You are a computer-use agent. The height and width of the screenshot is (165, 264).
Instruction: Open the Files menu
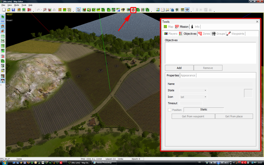(x=3, y=5)
